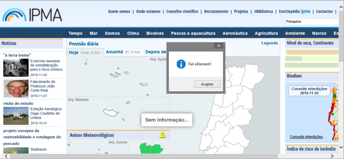Viewport: 344px width, 159px height.
Task: Select the Amanhã forecast tab
Action: [123, 52]
